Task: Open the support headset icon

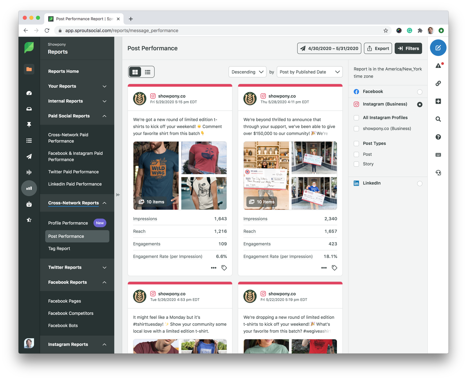Action: coord(438,173)
